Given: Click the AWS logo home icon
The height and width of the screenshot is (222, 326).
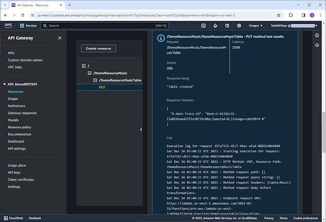Looking at the screenshot, I should click(x=8, y=25).
